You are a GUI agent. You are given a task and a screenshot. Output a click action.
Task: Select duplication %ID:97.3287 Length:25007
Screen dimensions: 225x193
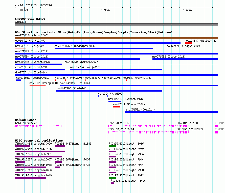(20, 162)
